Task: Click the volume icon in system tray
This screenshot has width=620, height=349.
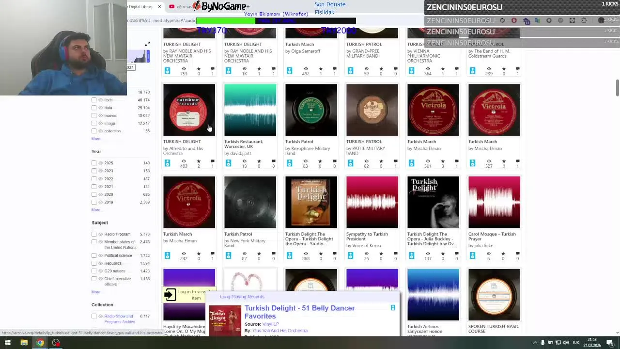Action: pos(566,343)
